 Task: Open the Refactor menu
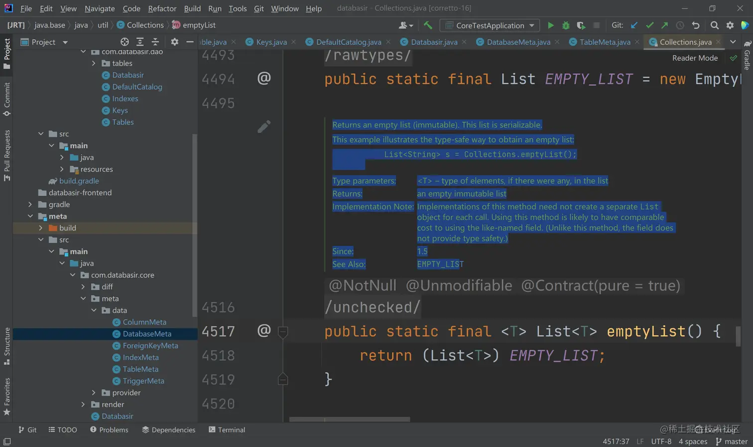pos(162,8)
